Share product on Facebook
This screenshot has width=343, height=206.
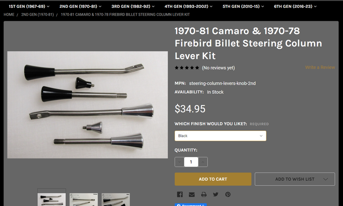coord(180,195)
